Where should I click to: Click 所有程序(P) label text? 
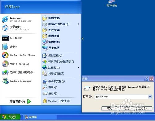(x=17, y=102)
